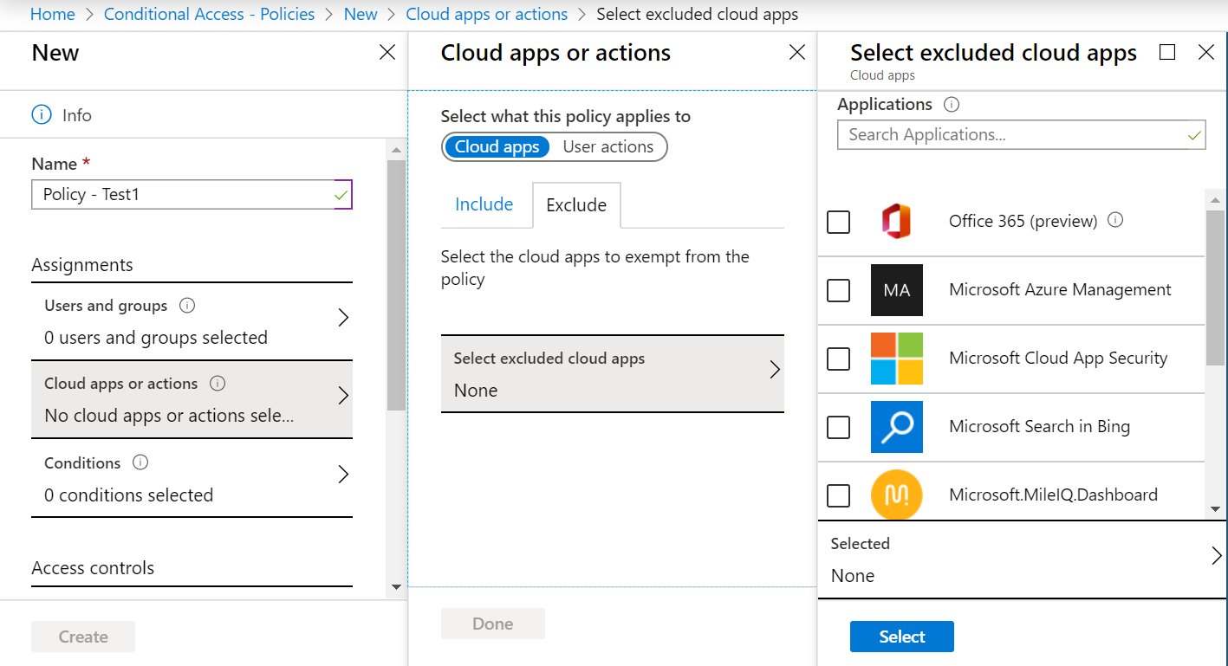This screenshot has width=1228, height=666.
Task: Click the New panel scrollbar down arrow
Action: [x=397, y=586]
